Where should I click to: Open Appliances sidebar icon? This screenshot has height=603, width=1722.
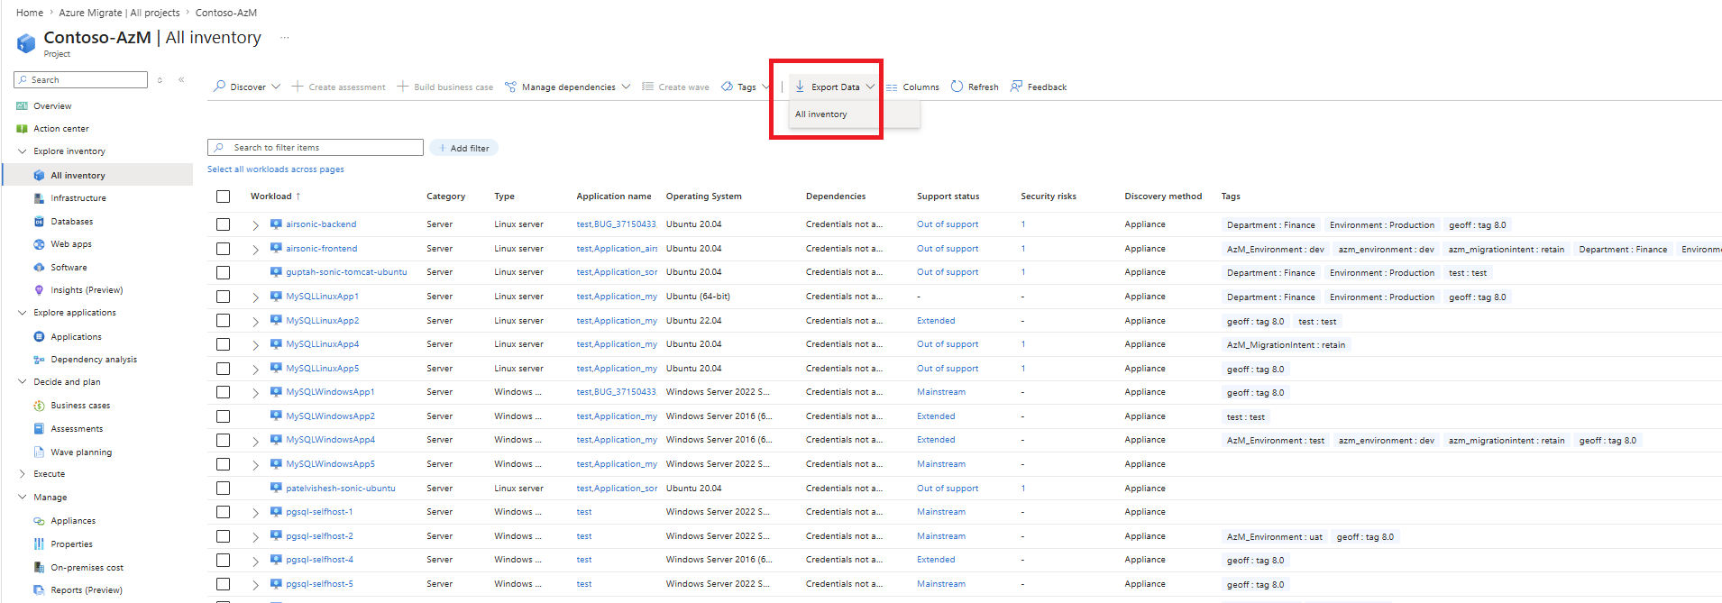click(x=39, y=521)
